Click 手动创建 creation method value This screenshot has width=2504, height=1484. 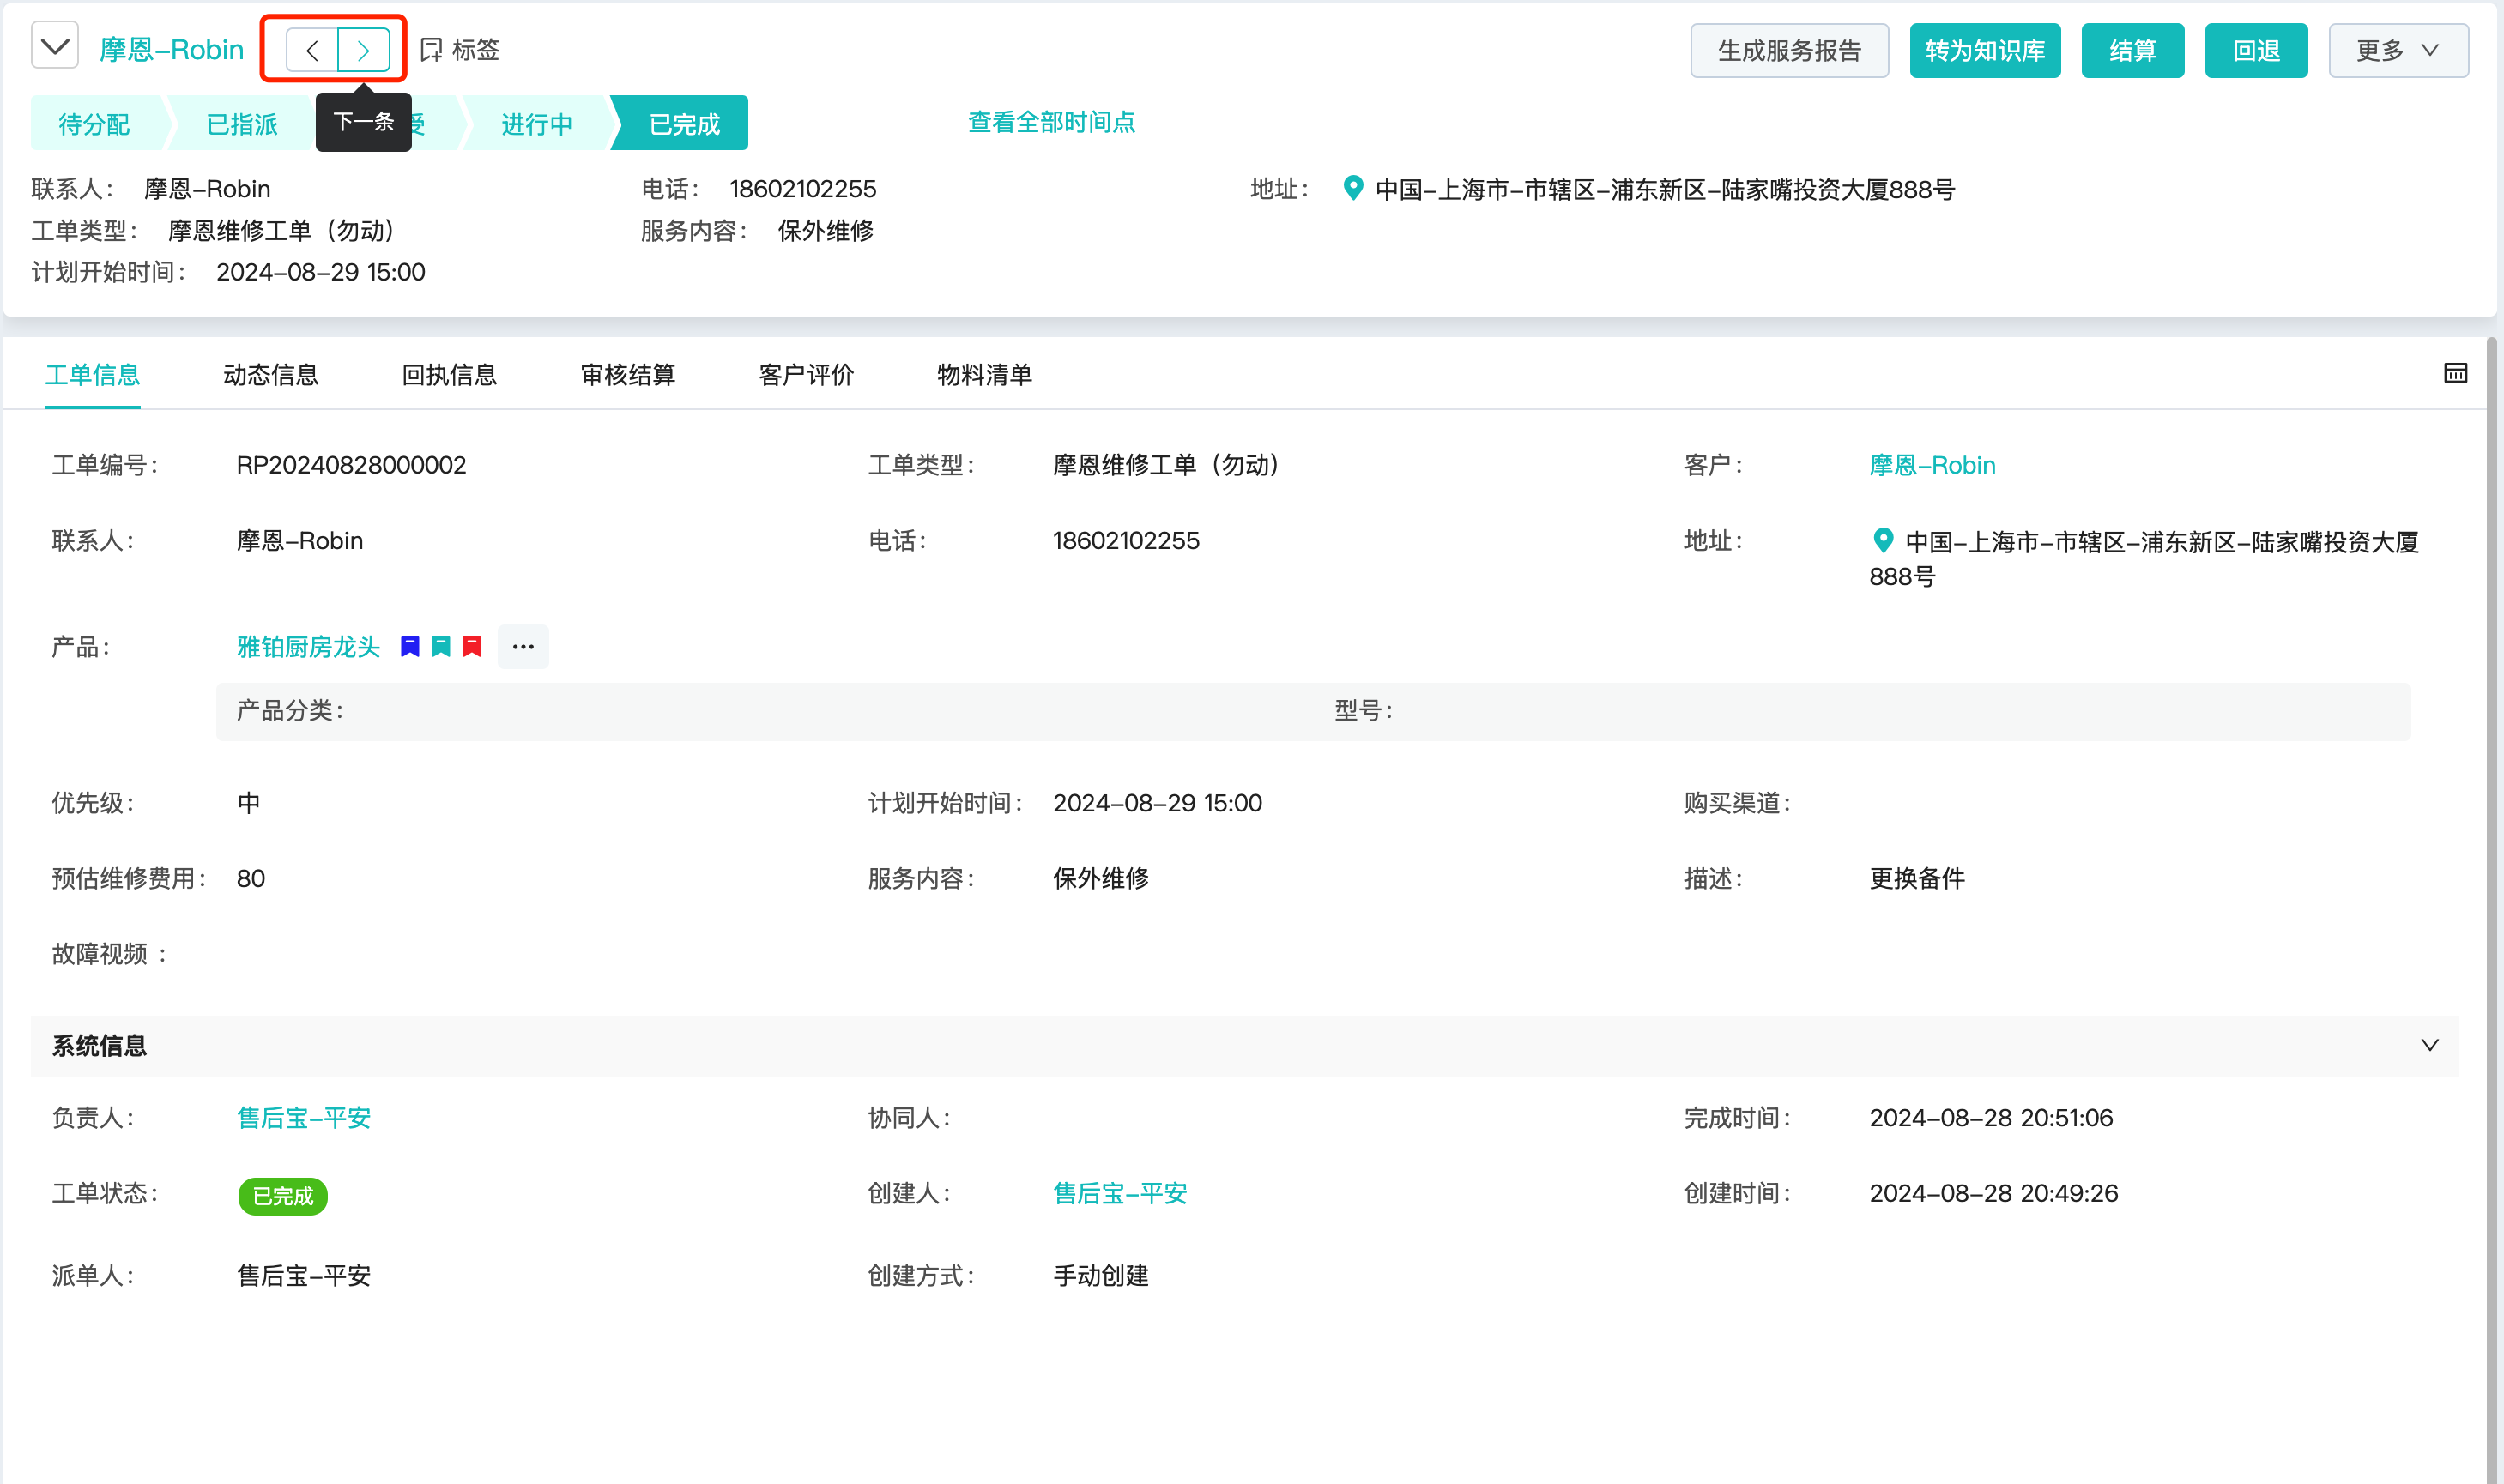[1102, 1276]
